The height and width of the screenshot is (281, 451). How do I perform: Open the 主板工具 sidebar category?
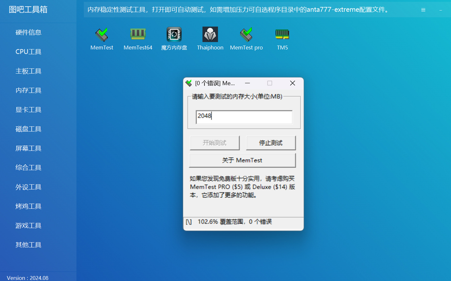tap(28, 71)
